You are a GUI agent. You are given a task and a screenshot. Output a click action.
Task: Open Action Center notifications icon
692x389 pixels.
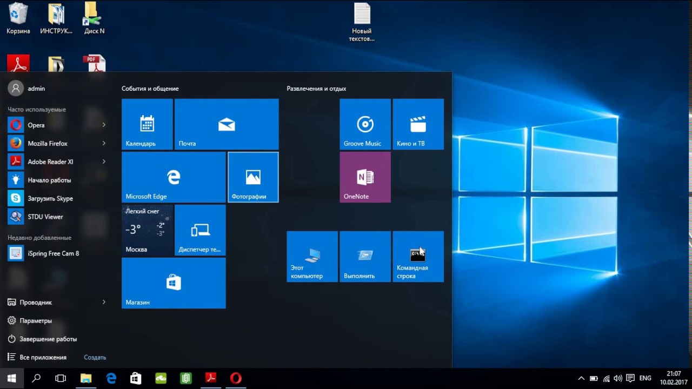point(630,378)
